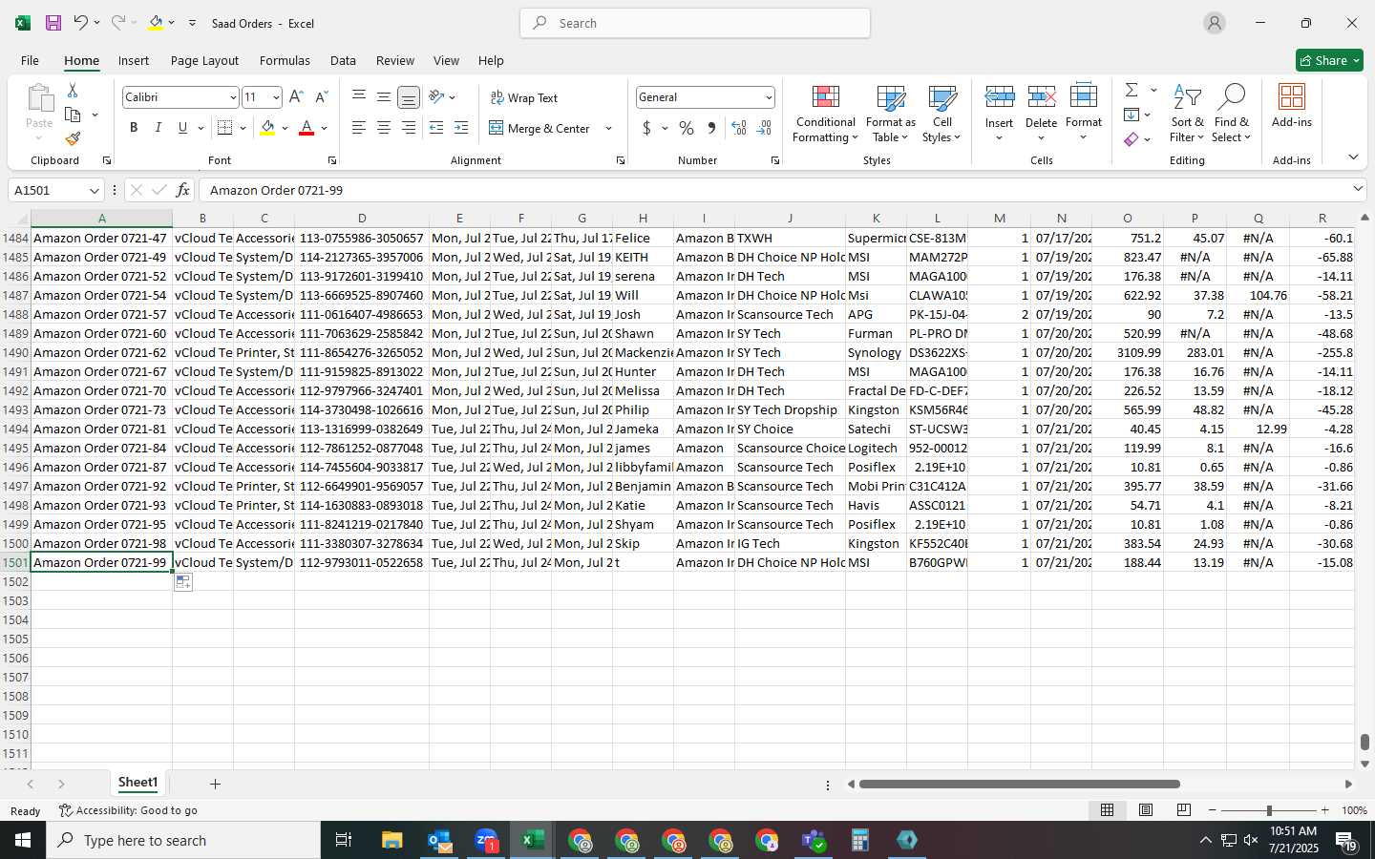
Task: Open the Cell Styles dropdown
Action: click(x=941, y=115)
